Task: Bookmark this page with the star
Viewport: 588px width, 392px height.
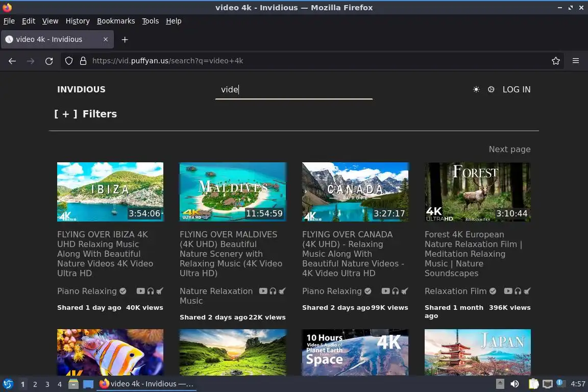Action: click(556, 61)
